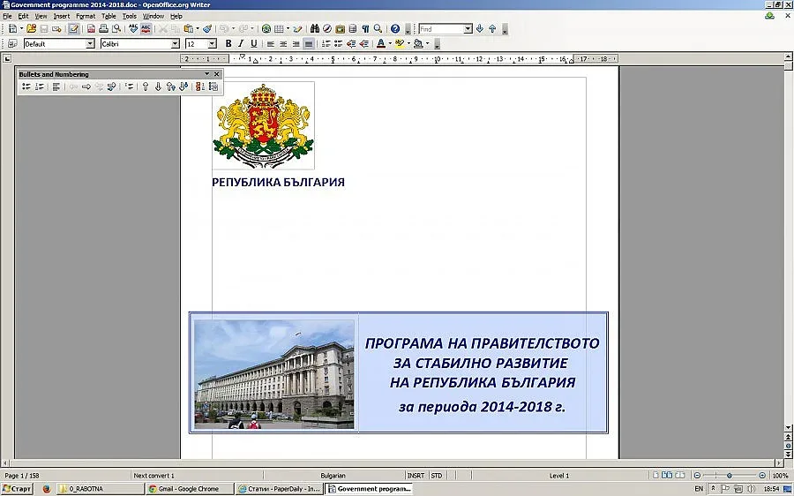This screenshot has width=794, height=496.
Task: Open the Insert menu
Action: click(62, 16)
